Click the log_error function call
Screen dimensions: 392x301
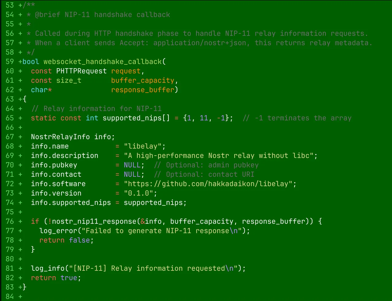[58, 231]
